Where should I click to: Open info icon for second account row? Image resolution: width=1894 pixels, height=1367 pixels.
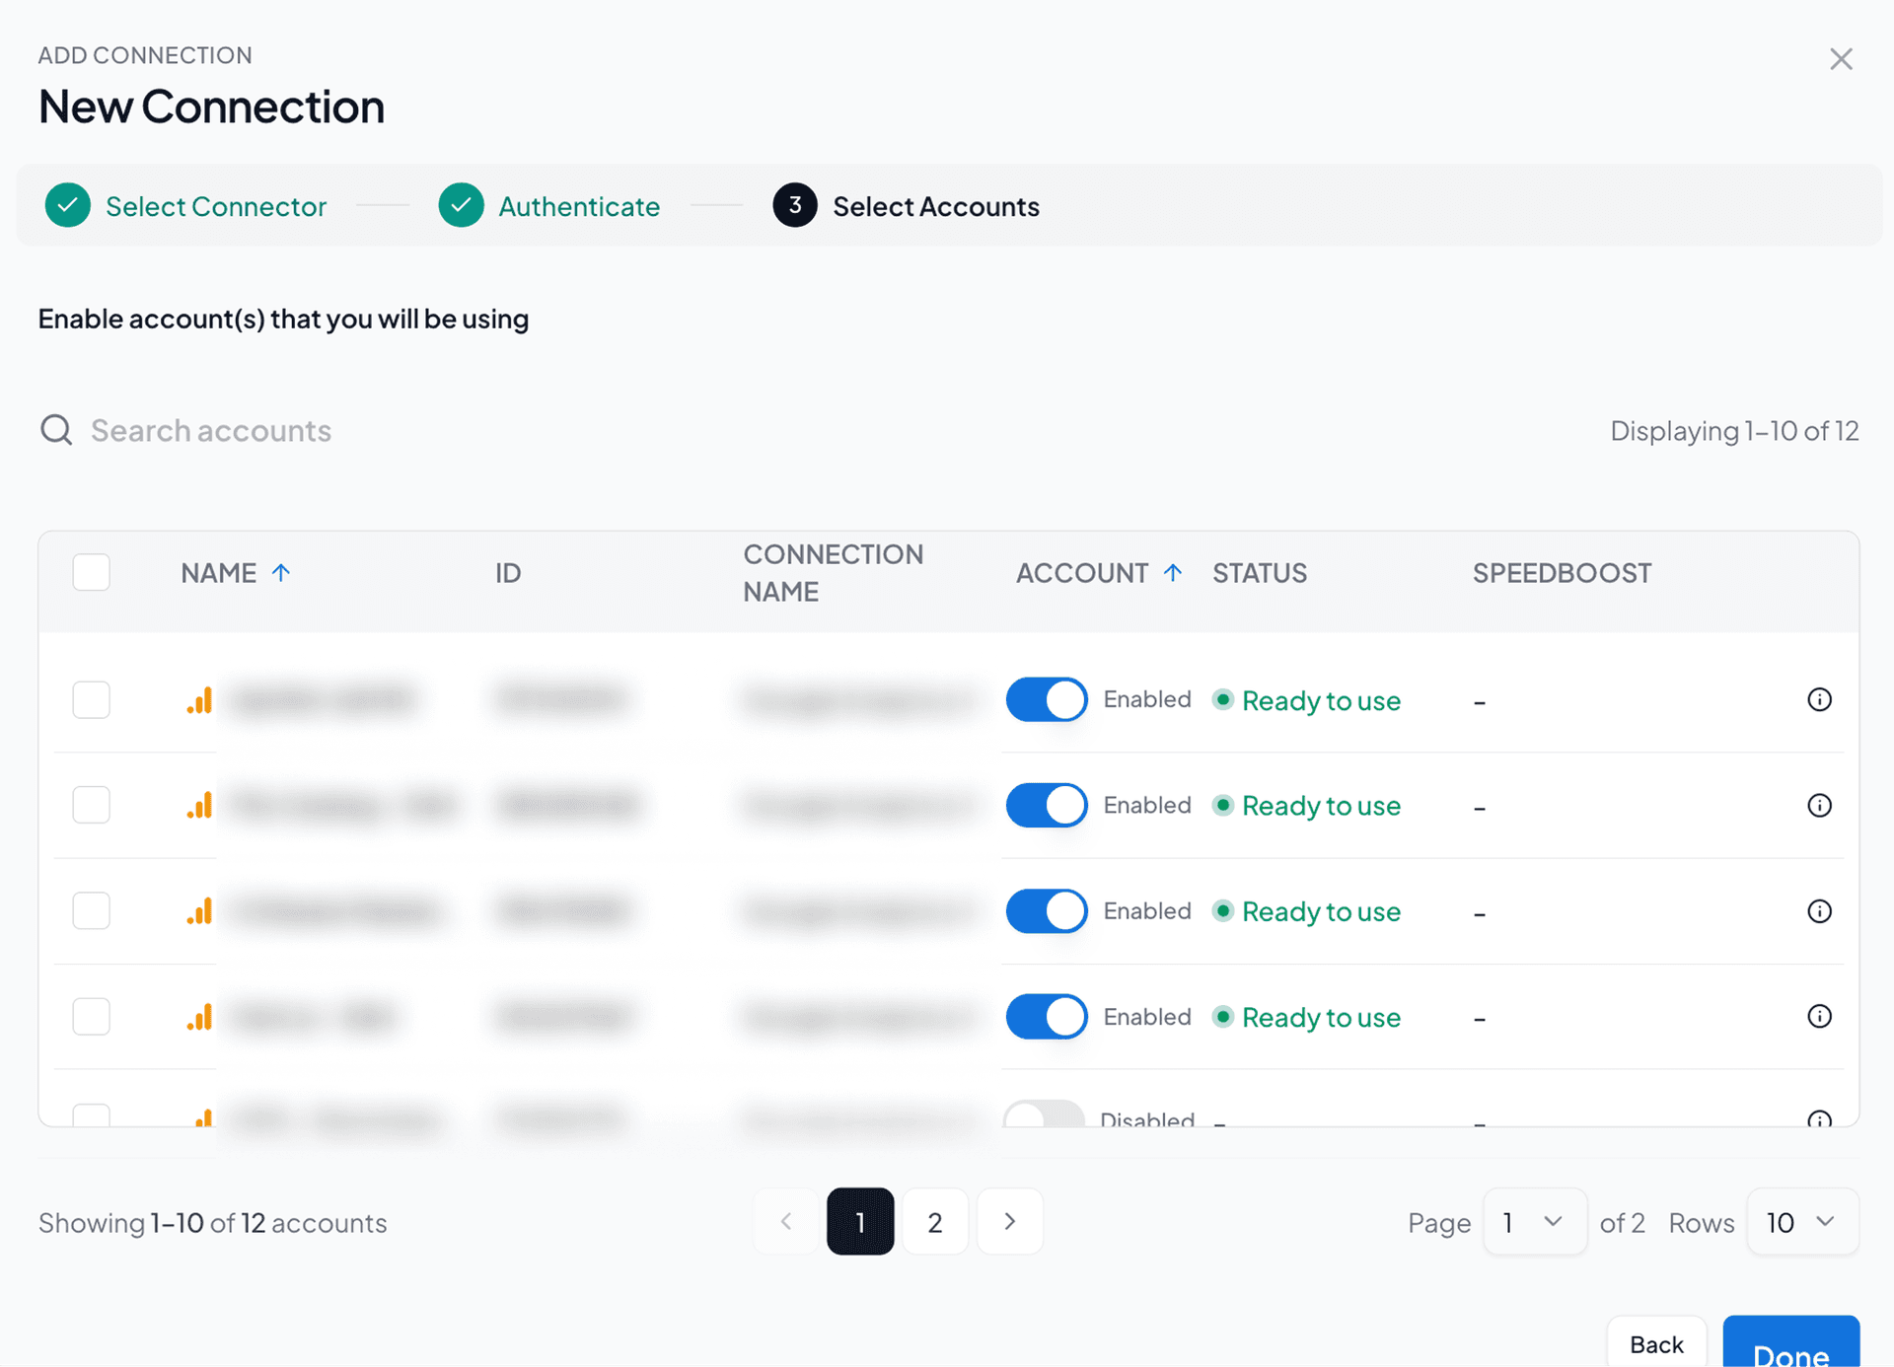click(x=1819, y=805)
